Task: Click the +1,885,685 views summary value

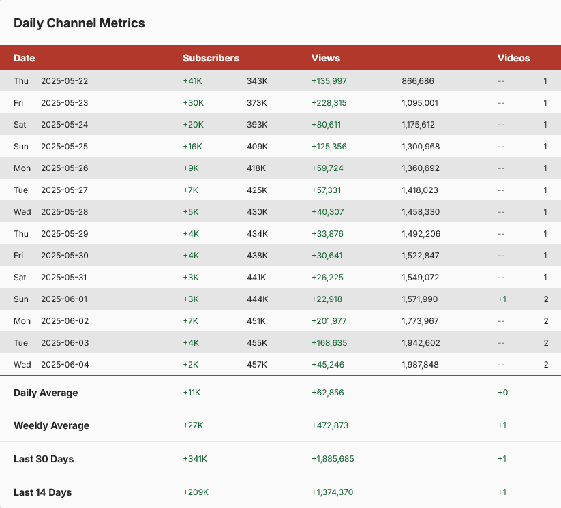Action: tap(333, 459)
